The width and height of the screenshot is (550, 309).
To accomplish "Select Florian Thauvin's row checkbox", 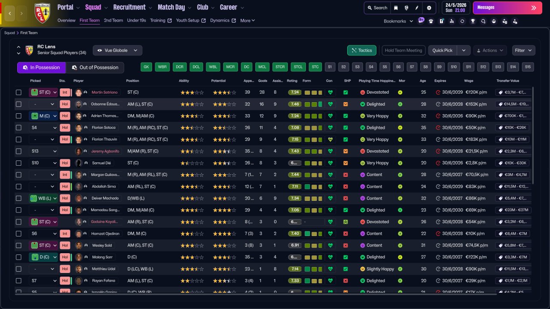I will (18, 139).
